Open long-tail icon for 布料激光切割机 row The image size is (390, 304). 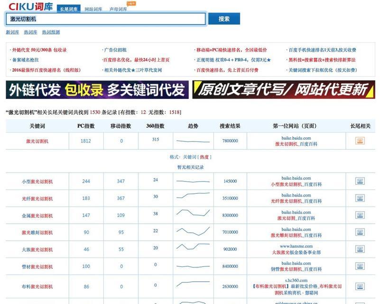tap(360, 286)
